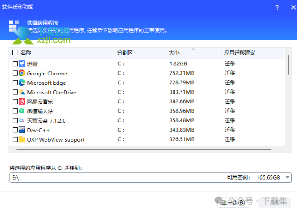Sort by the 应用迁移建议 column header
297x213 pixels.
pyautogui.click(x=239, y=53)
